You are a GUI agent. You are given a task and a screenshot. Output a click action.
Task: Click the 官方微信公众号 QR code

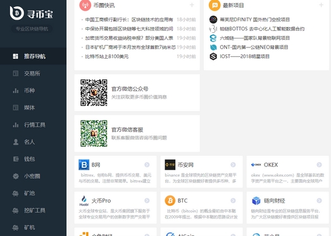pos(94,93)
